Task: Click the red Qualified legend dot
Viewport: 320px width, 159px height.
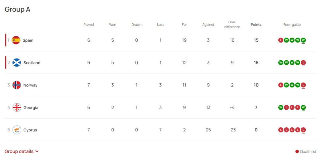Action: click(x=297, y=152)
